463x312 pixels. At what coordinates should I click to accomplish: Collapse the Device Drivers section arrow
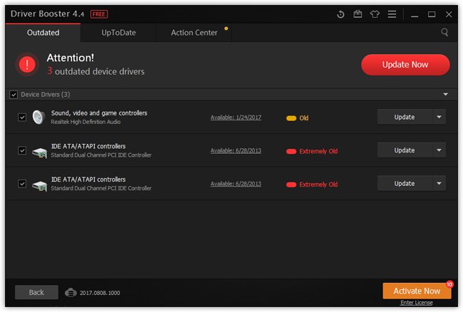pos(445,95)
